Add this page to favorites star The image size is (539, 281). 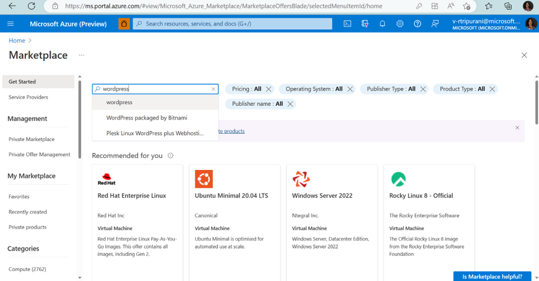(x=467, y=6)
